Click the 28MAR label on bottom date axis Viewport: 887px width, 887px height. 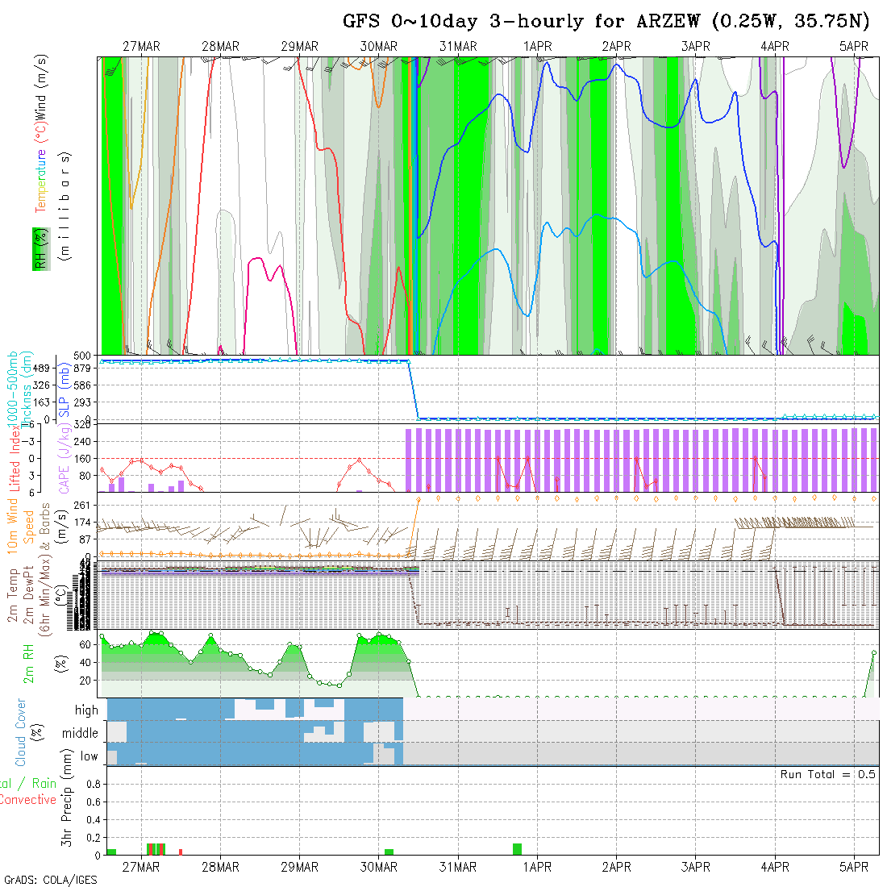[x=220, y=867]
